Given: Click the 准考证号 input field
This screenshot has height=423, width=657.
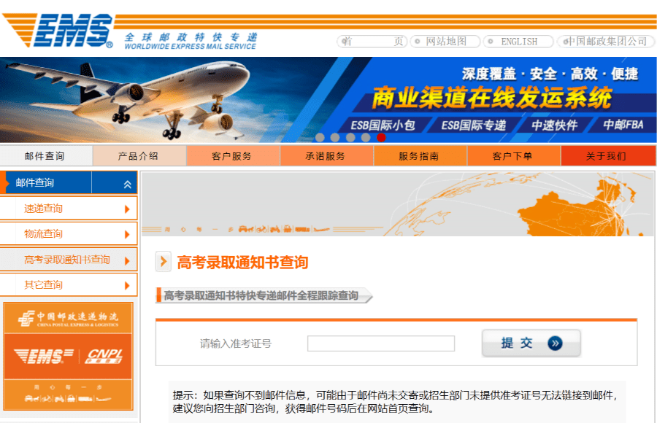Looking at the screenshot, I should pyautogui.click(x=380, y=343).
